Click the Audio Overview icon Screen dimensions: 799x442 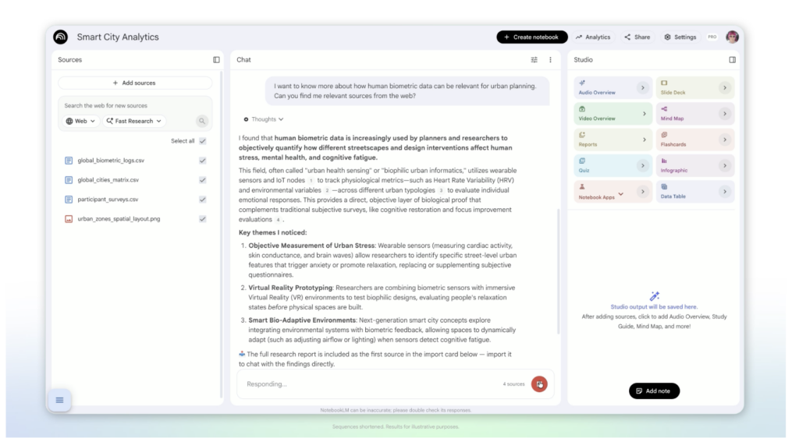pyautogui.click(x=582, y=83)
